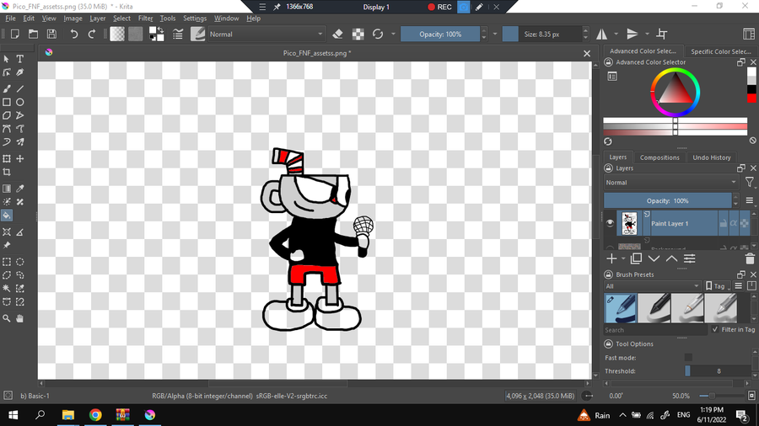The width and height of the screenshot is (759, 426).
Task: Click the brush Opacity 100% slider
Action: coord(440,35)
